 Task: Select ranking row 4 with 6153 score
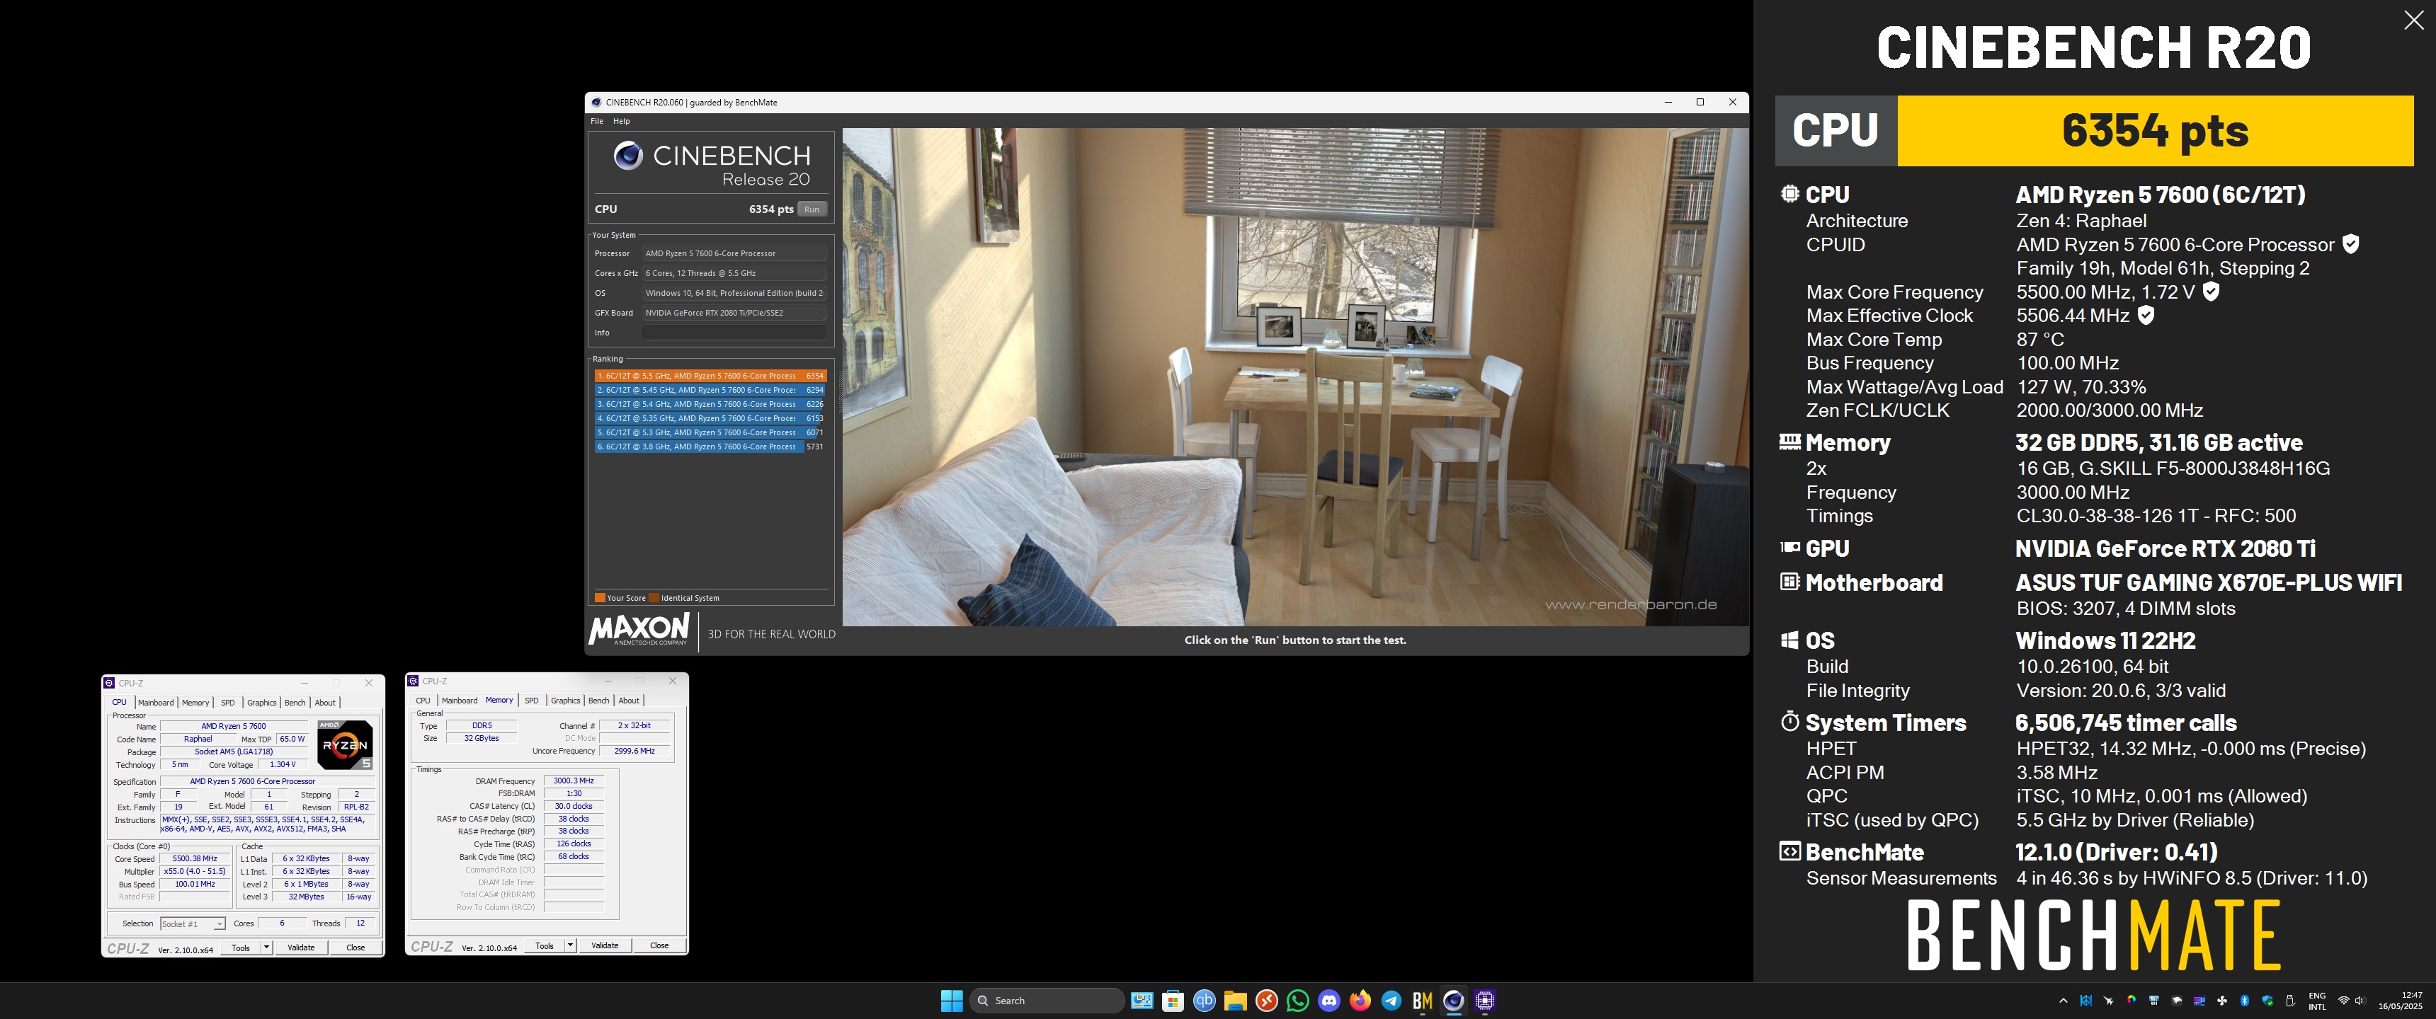click(x=710, y=418)
